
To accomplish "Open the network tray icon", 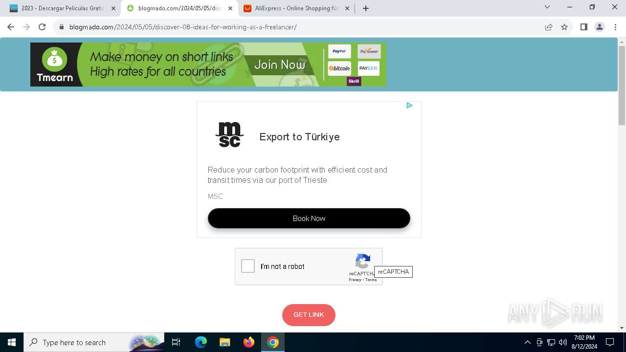I will pyautogui.click(x=551, y=342).
